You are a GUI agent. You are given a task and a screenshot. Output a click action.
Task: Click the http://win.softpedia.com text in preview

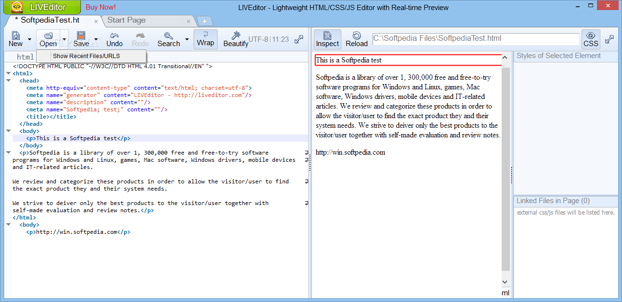tap(350, 153)
